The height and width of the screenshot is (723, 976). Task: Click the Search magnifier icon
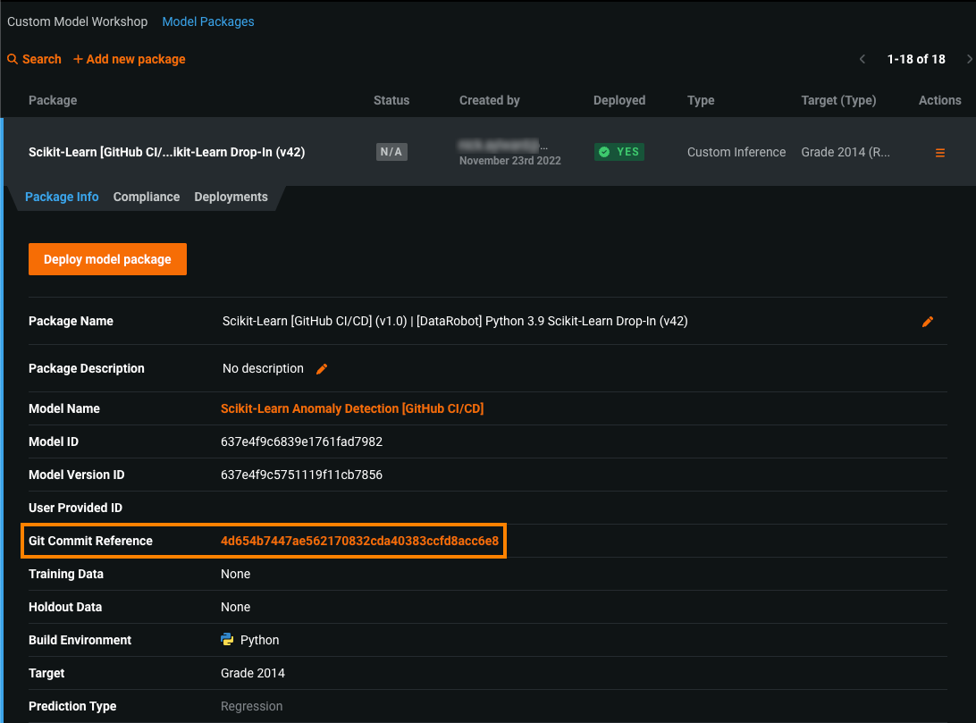coord(13,59)
